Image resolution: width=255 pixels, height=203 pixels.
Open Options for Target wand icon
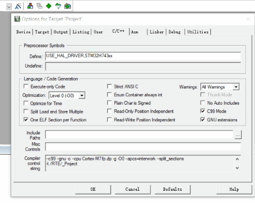18,6
